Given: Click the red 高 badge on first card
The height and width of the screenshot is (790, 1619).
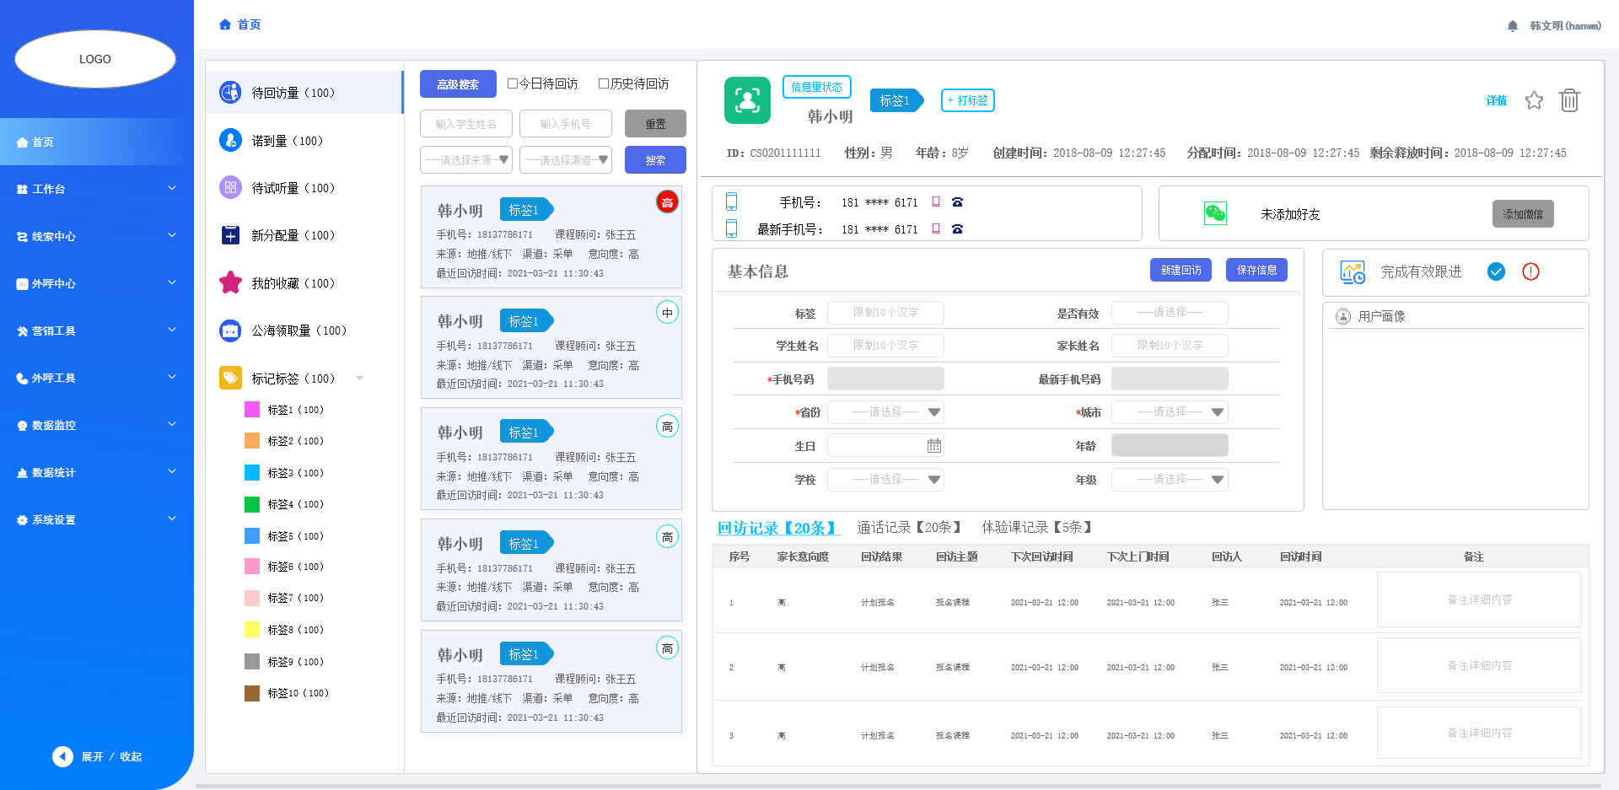Looking at the screenshot, I should [667, 202].
